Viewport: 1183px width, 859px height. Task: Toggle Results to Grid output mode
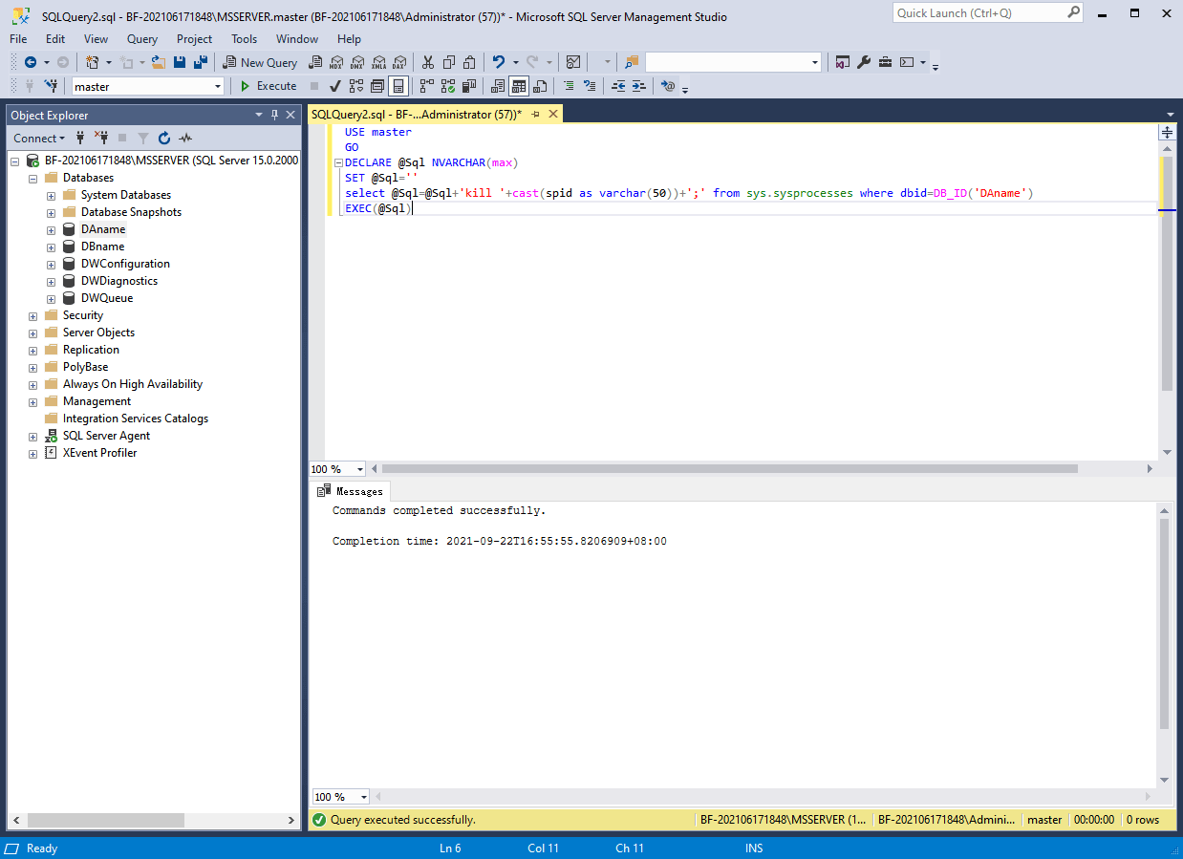click(x=518, y=86)
